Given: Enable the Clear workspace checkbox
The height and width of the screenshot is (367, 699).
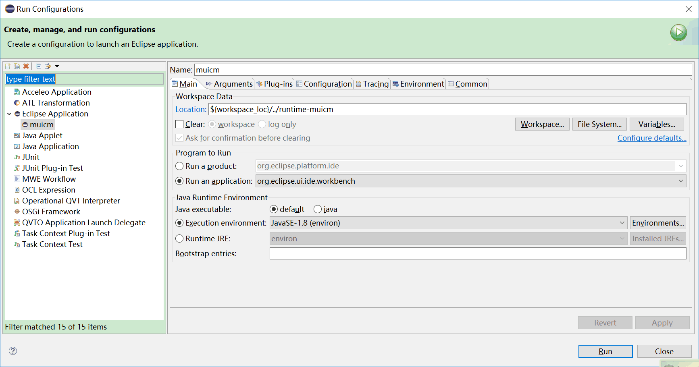Looking at the screenshot, I should pos(179,124).
